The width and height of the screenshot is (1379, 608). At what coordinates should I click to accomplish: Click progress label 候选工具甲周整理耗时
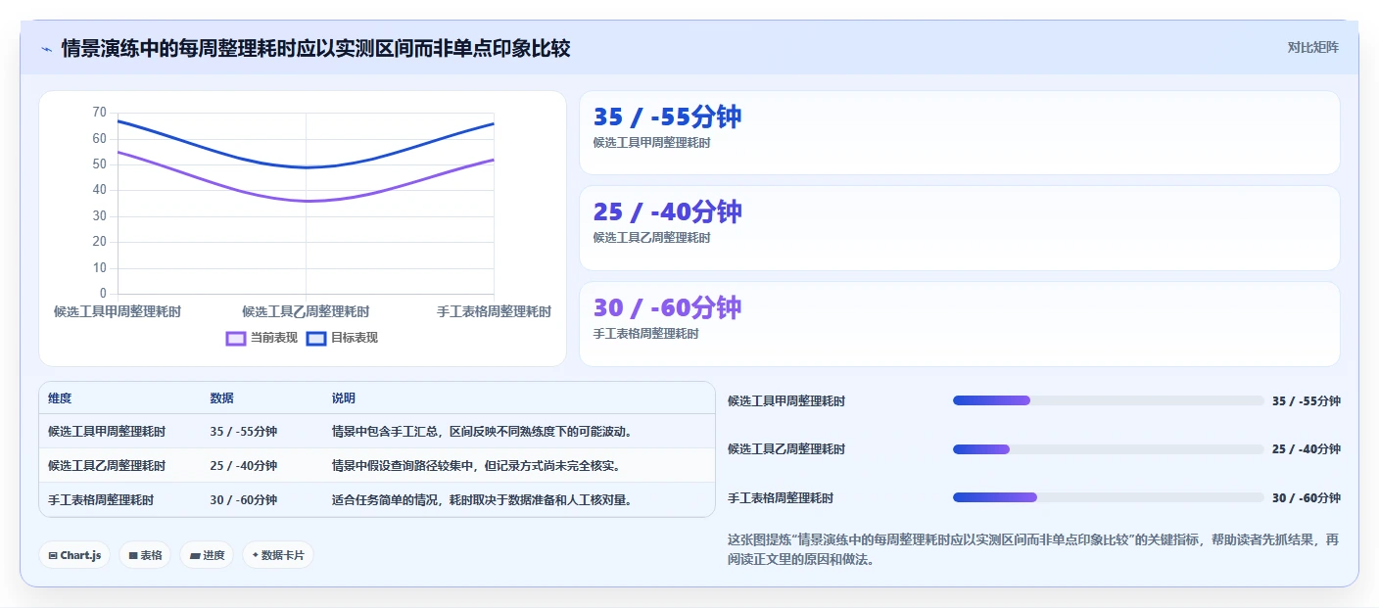[786, 400]
